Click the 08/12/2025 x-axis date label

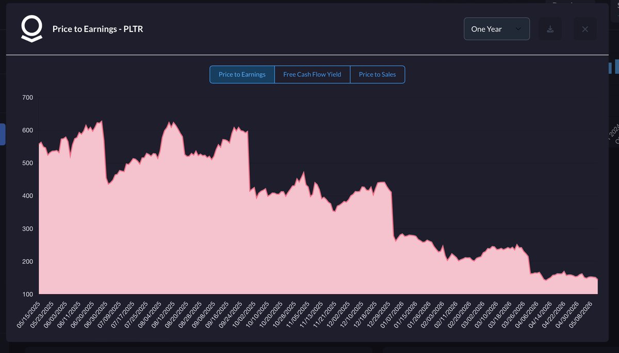(163, 314)
